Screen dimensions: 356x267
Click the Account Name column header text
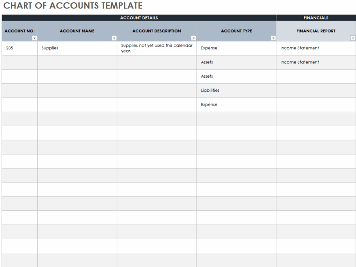coord(77,31)
